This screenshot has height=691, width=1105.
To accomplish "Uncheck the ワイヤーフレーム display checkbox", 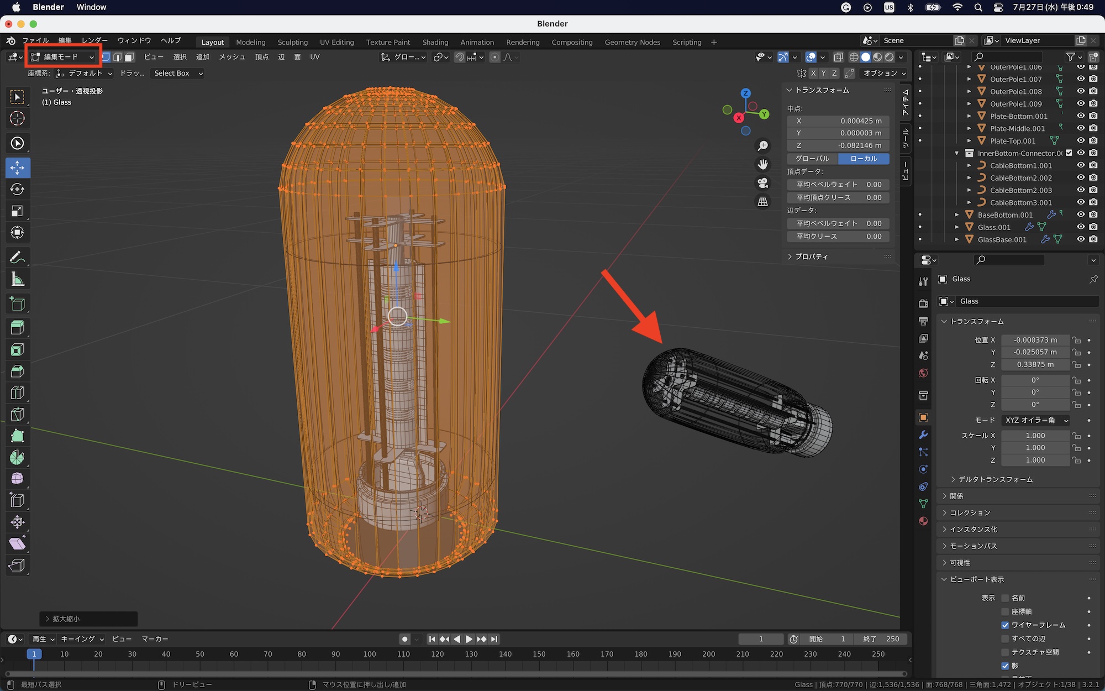I will pos(1005,625).
